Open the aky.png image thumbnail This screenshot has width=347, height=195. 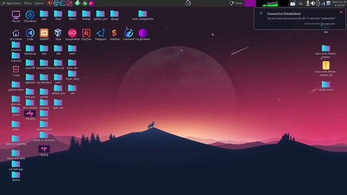click(30, 115)
